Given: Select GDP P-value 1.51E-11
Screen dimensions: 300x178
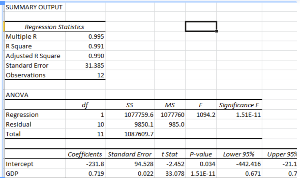Looking at the screenshot, I should tap(201, 174).
